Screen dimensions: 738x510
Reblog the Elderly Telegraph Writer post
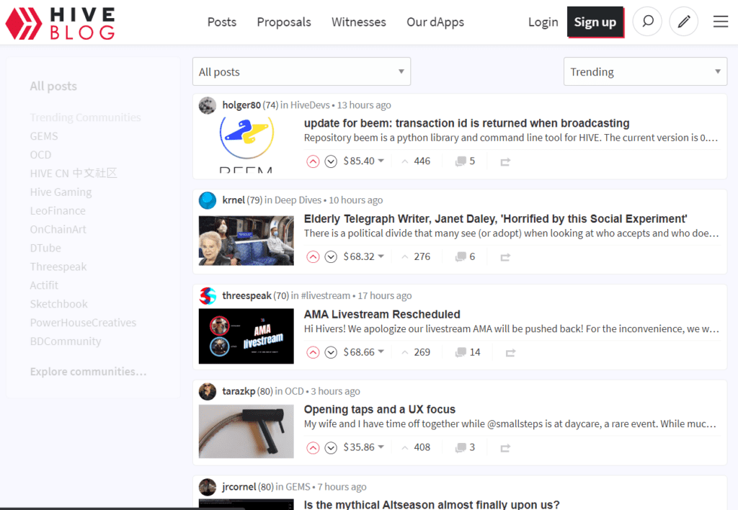[x=505, y=257]
